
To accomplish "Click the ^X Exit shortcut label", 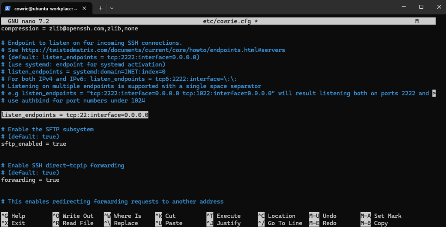I will pyautogui.click(x=14, y=223).
